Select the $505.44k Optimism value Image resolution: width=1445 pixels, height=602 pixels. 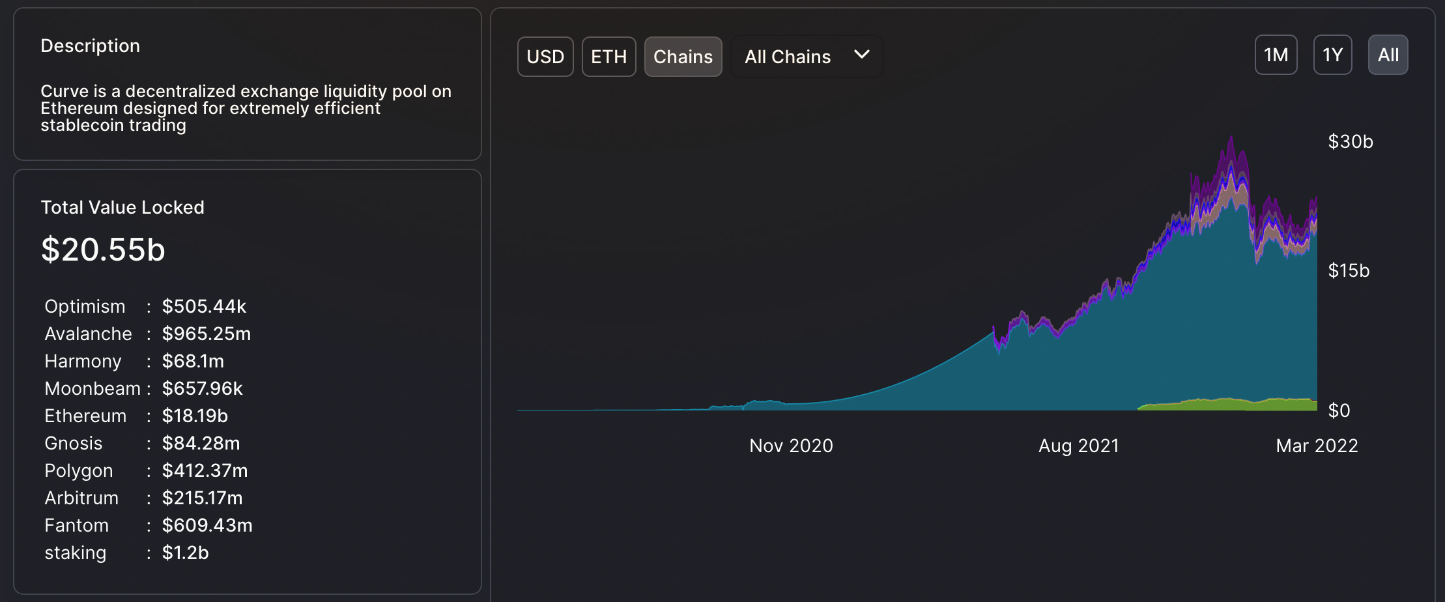(204, 306)
